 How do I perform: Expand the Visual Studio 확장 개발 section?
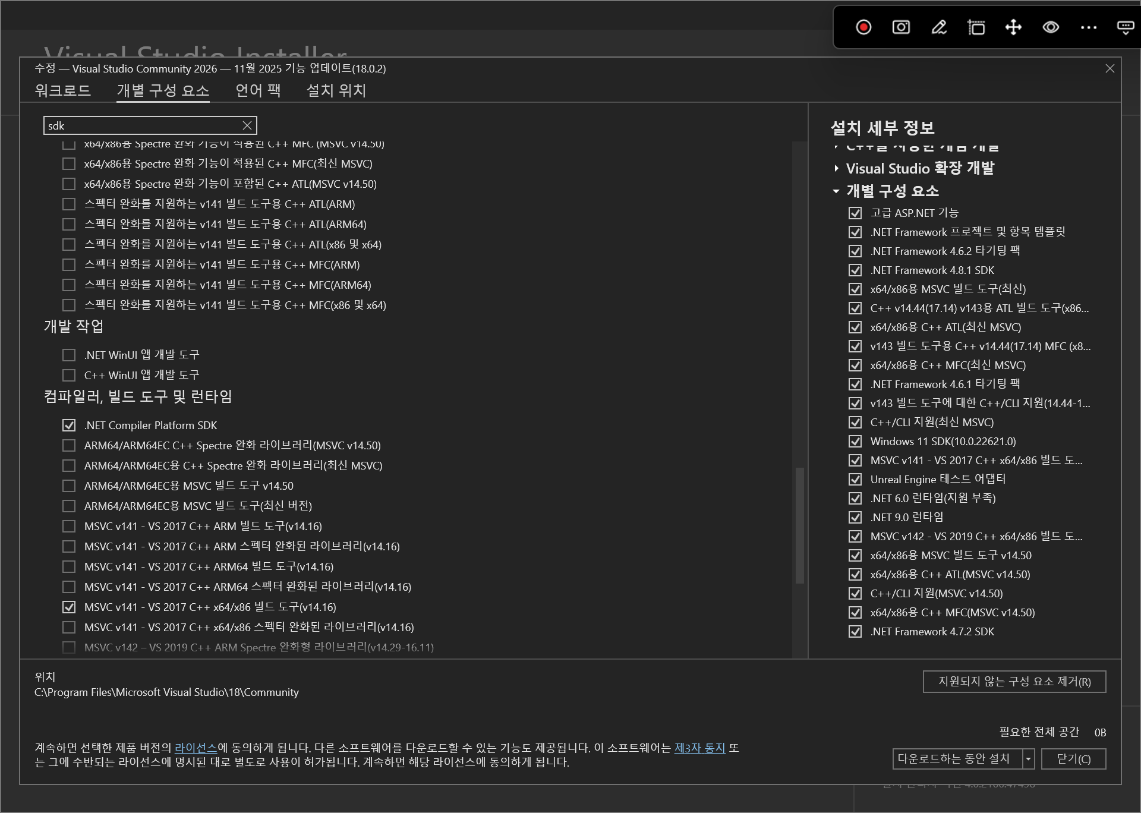click(836, 168)
